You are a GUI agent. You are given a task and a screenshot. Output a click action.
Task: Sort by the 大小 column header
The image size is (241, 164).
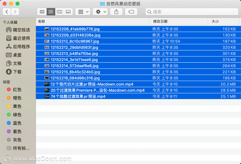224,21
